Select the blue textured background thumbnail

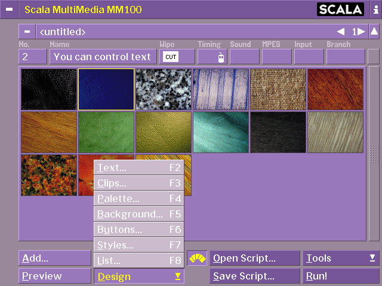point(106,89)
